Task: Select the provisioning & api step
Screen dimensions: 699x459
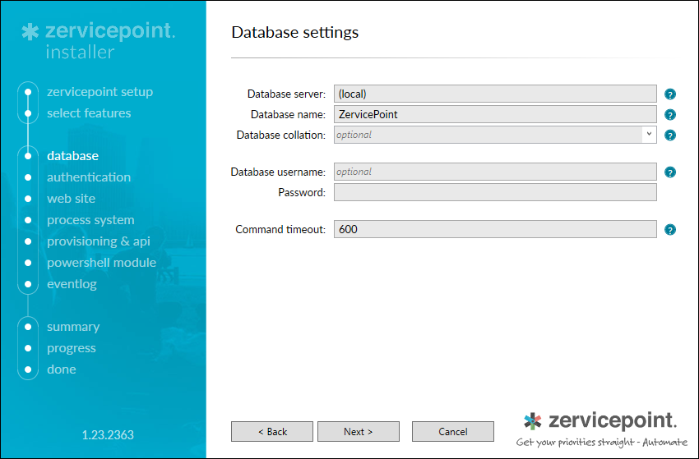Action: (x=99, y=241)
